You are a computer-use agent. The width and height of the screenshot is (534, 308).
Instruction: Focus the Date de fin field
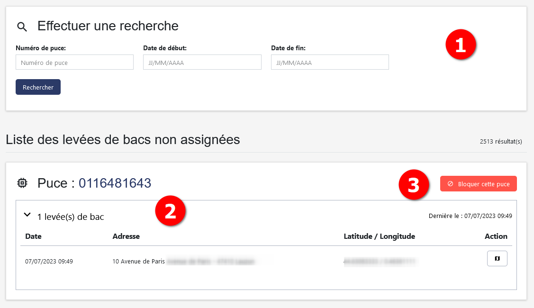point(330,62)
